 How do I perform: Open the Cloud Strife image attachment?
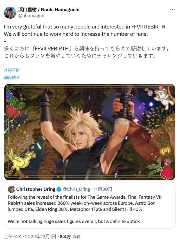90,132
